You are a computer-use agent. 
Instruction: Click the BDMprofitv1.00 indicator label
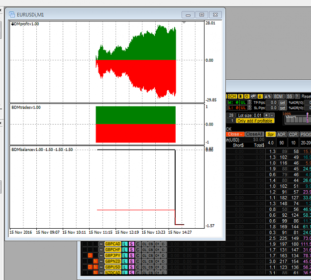point(25,24)
